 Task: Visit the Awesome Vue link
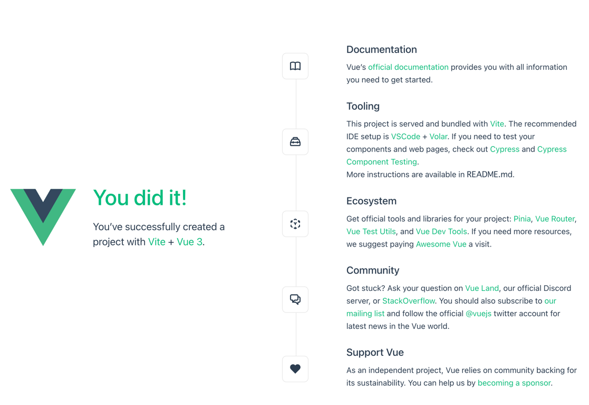(x=441, y=244)
